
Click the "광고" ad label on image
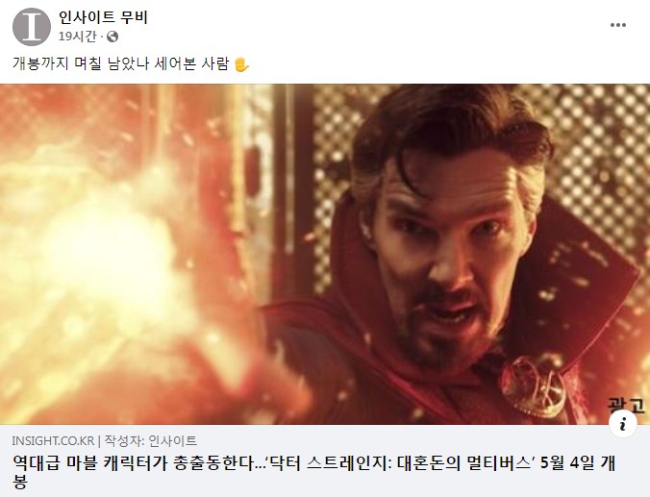point(626,405)
